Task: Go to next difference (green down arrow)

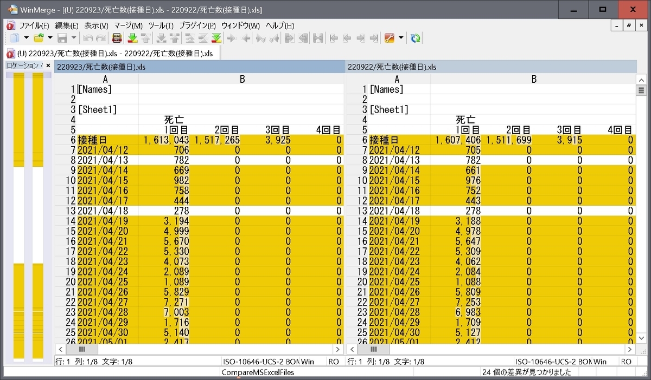Action: [132, 38]
